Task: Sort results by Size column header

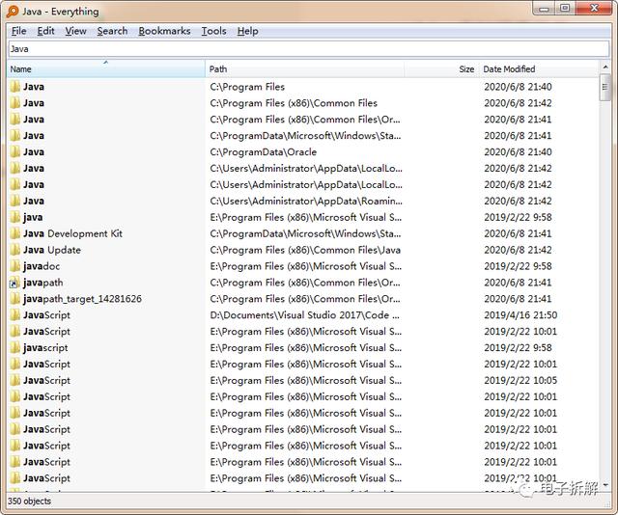Action: [x=440, y=68]
